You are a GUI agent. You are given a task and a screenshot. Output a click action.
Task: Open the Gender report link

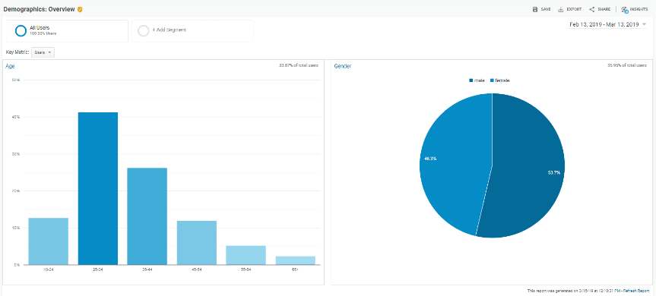tap(343, 66)
